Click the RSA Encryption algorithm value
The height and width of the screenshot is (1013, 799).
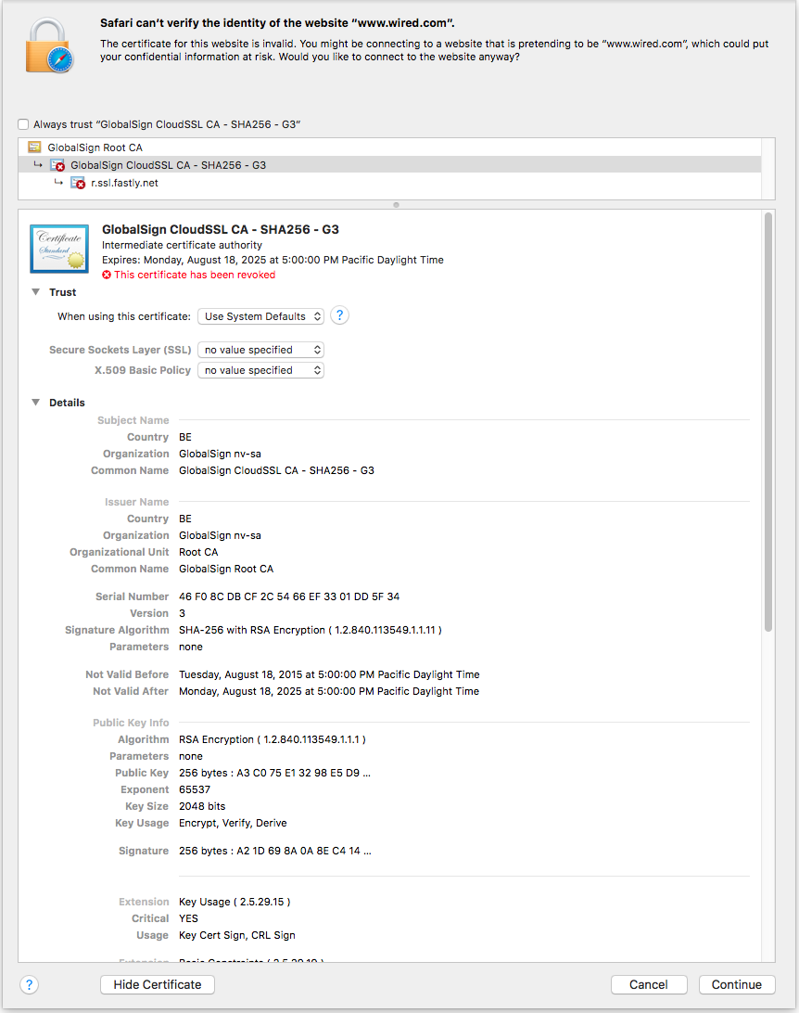tap(273, 739)
